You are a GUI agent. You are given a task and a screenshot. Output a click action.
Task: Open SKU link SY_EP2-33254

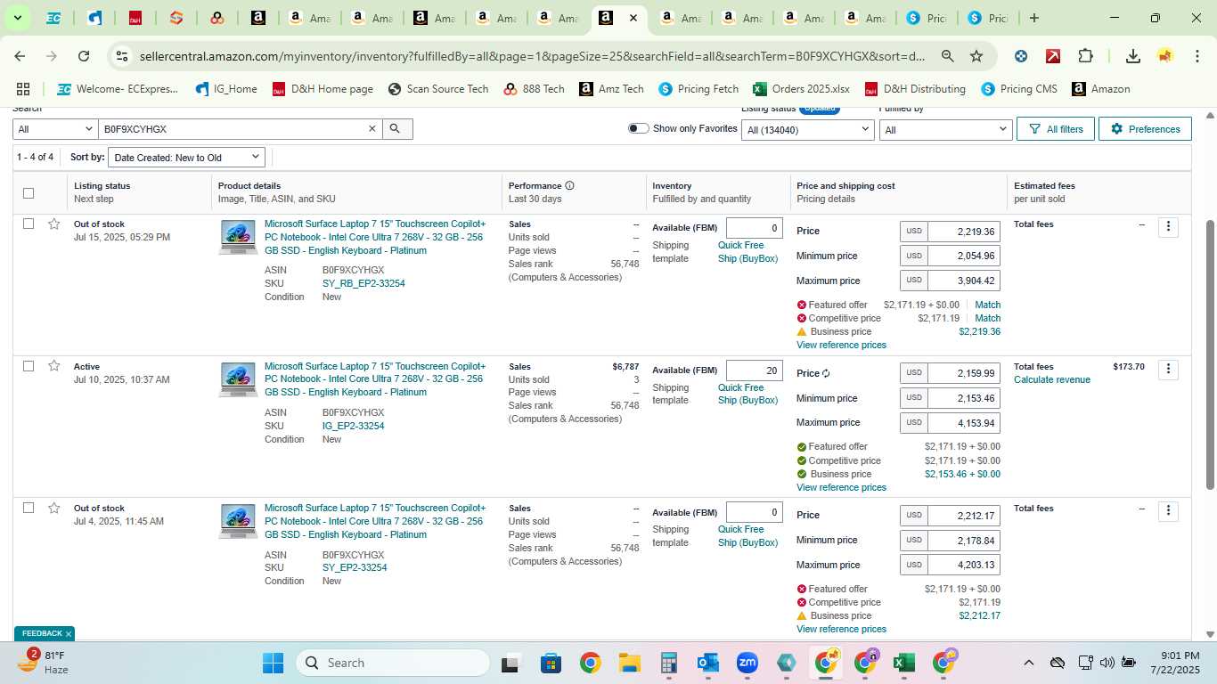pos(355,567)
